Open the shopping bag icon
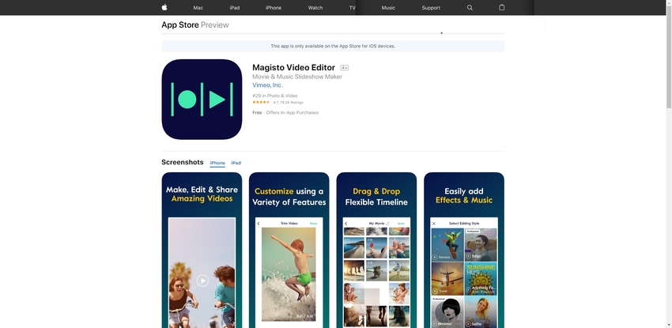The image size is (672, 328). (x=501, y=7)
